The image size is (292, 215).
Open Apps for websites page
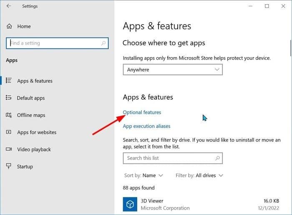click(37, 132)
